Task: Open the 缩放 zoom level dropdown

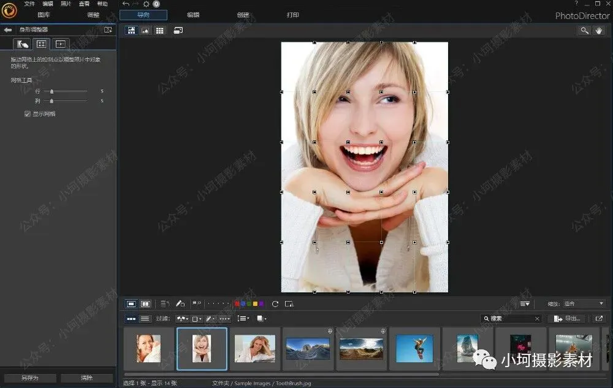Action: click(584, 303)
